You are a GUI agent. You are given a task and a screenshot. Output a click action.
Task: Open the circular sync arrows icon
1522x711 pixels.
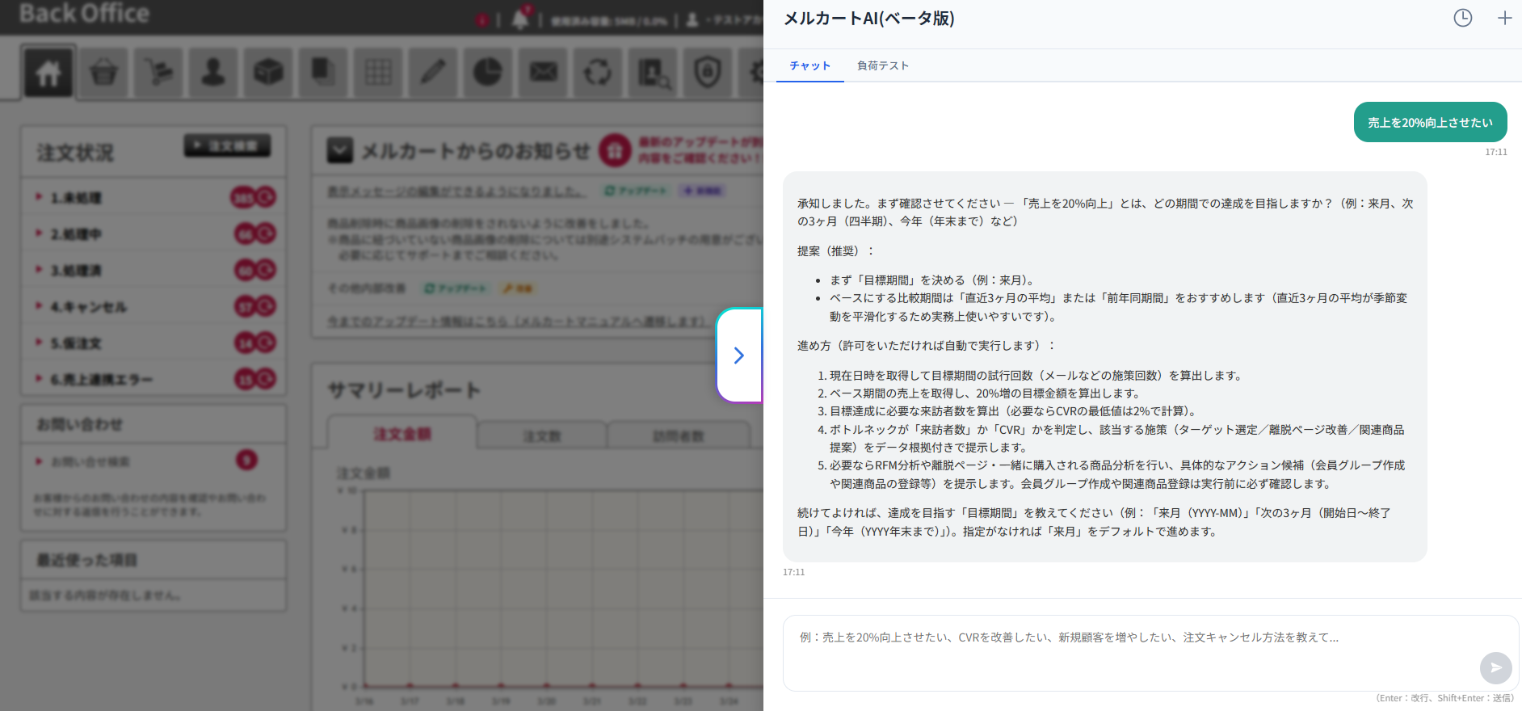tap(598, 73)
